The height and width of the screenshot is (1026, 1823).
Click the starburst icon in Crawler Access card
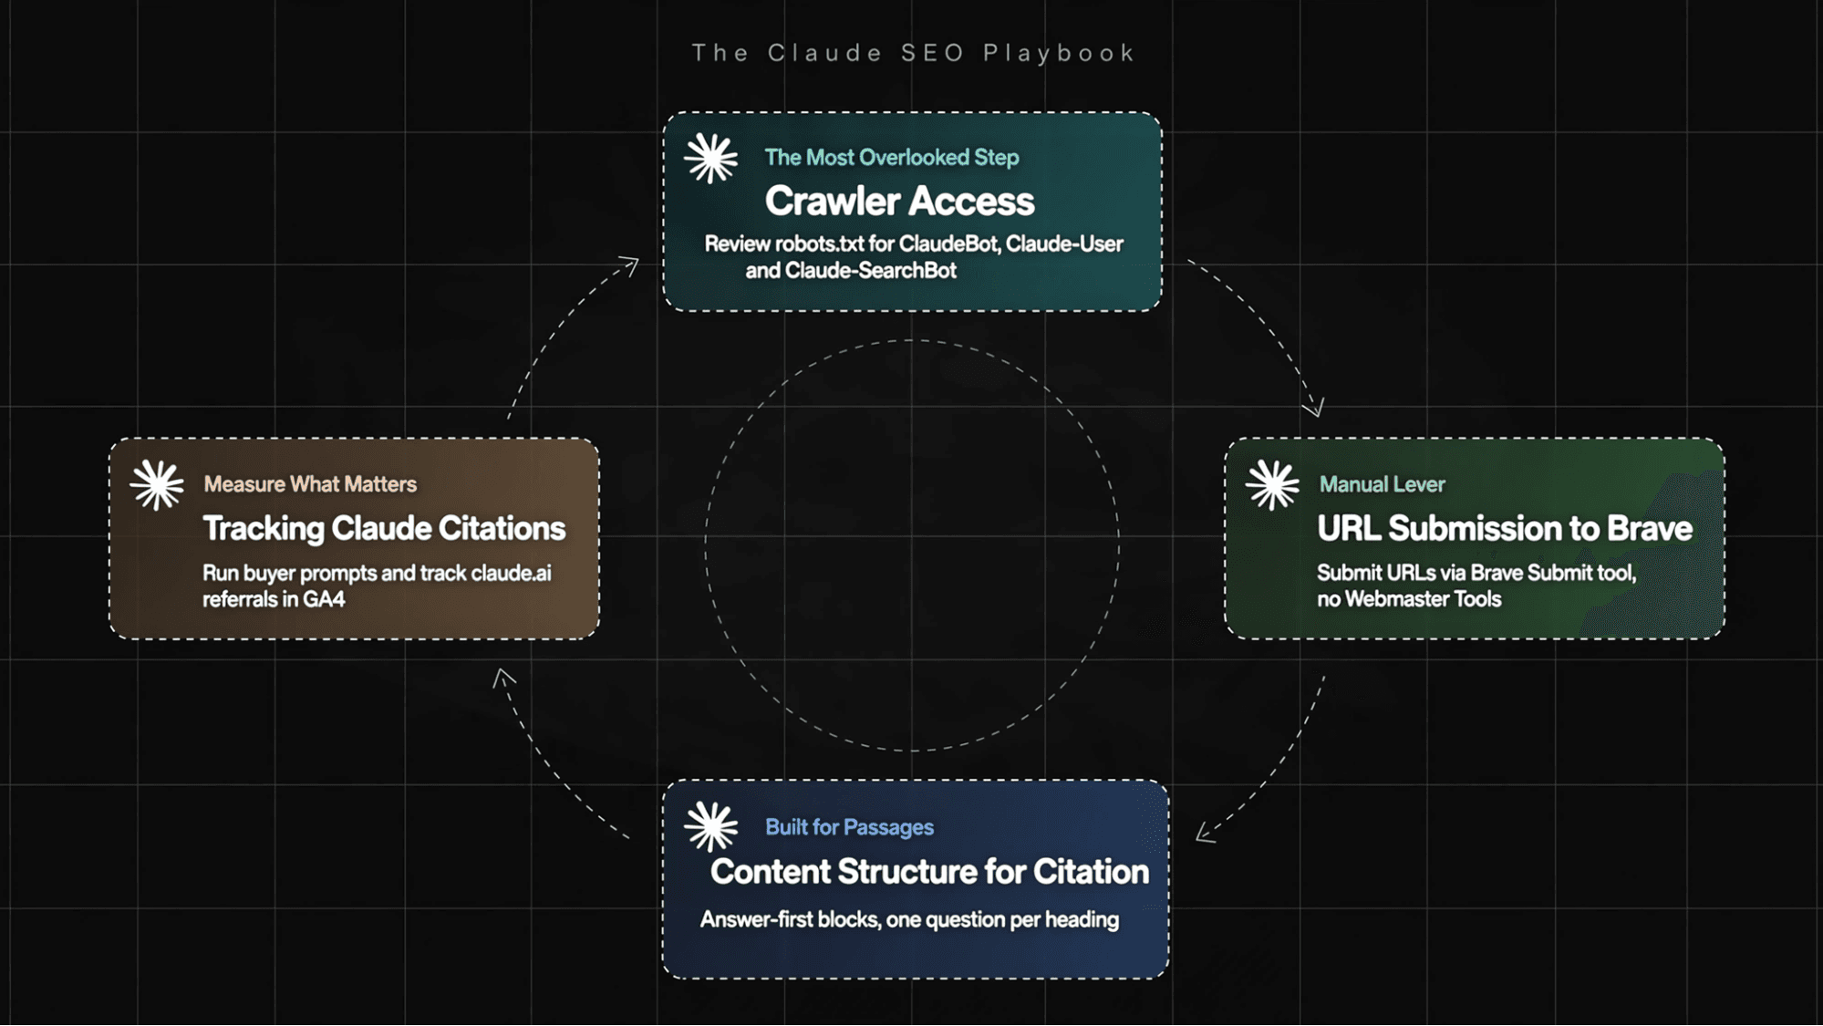coord(711,158)
